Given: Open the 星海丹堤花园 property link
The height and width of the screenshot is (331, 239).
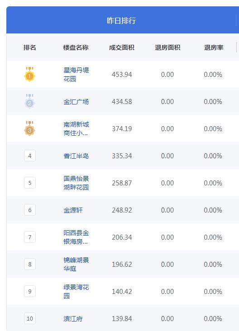Looking at the screenshot, I should tap(76, 74).
